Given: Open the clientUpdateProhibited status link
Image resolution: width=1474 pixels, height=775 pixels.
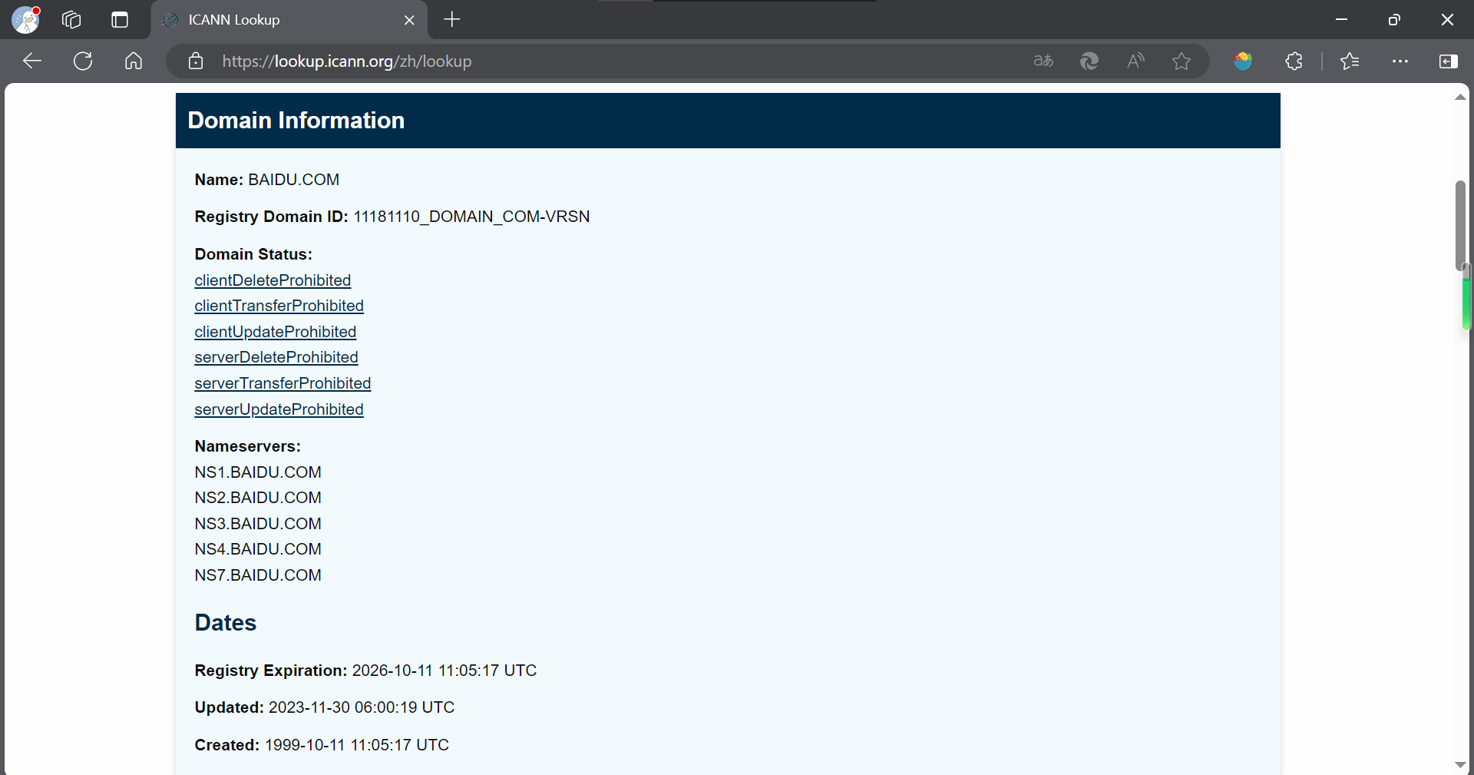Looking at the screenshot, I should click(x=275, y=332).
